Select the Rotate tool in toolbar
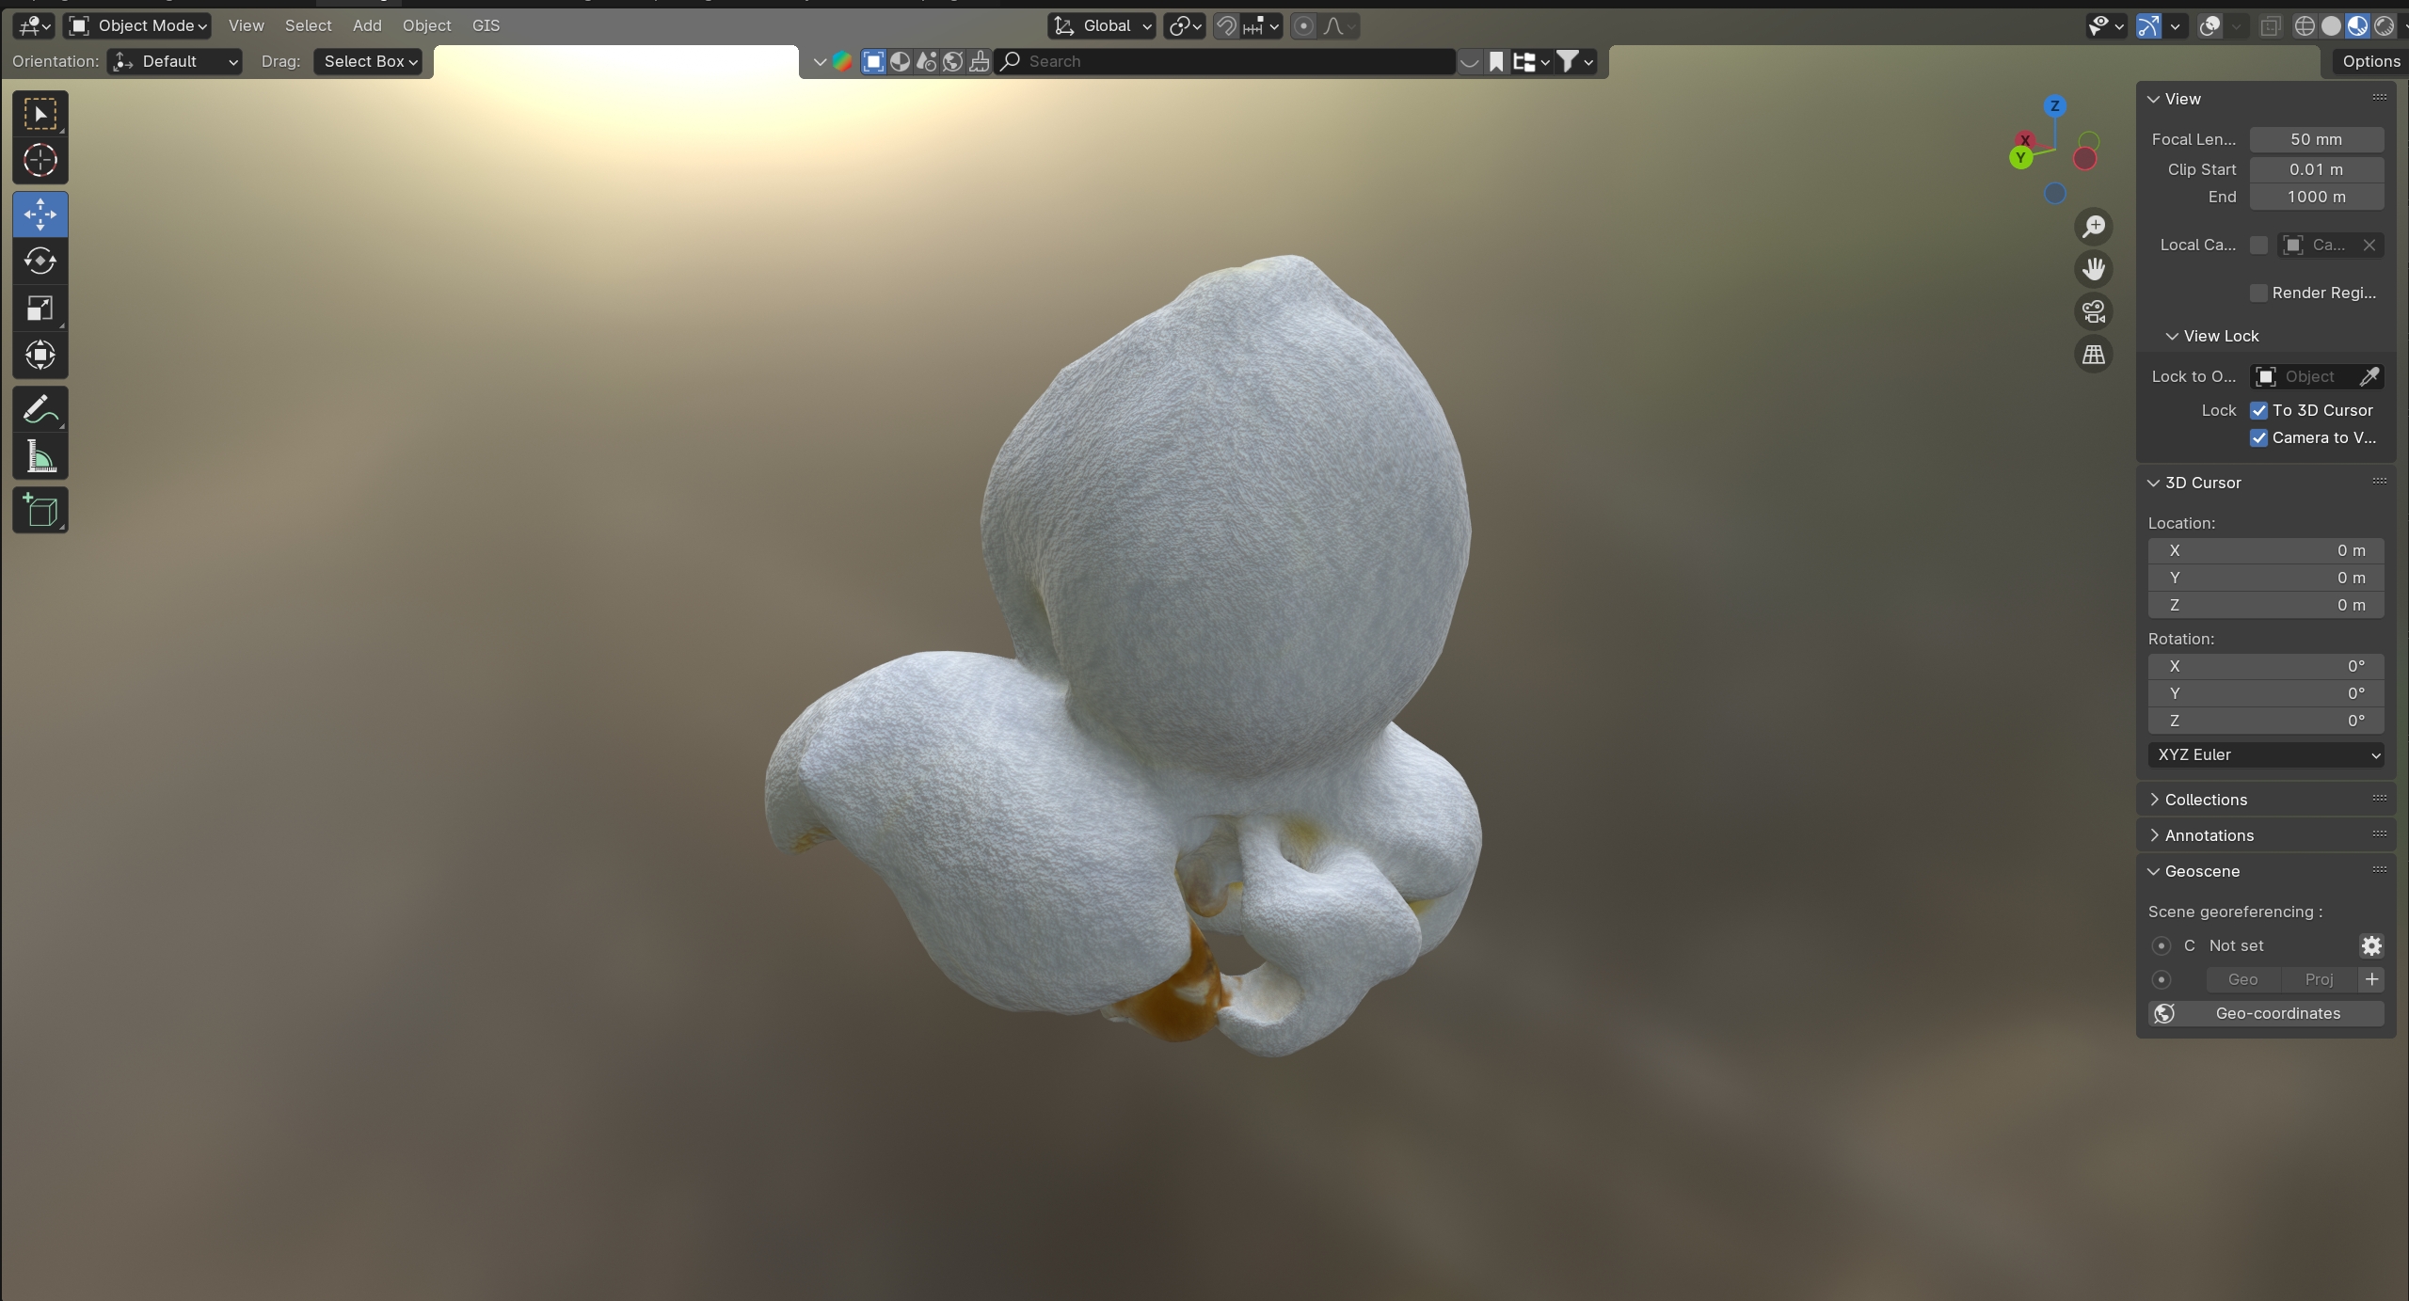This screenshot has height=1301, width=2409. pos(40,261)
